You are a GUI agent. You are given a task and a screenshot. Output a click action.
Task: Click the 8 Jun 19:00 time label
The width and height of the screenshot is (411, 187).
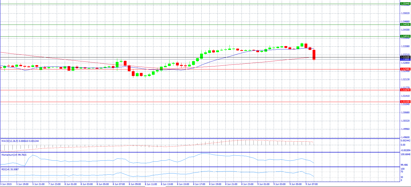tap(215, 184)
